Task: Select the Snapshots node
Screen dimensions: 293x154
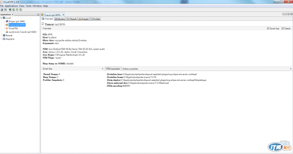Action: (10, 39)
